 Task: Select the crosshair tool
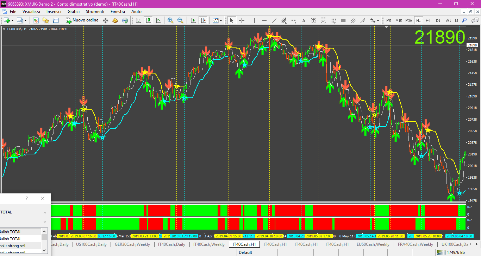tap(242, 20)
